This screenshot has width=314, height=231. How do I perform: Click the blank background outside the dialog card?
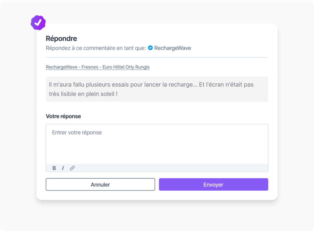click(294, 112)
